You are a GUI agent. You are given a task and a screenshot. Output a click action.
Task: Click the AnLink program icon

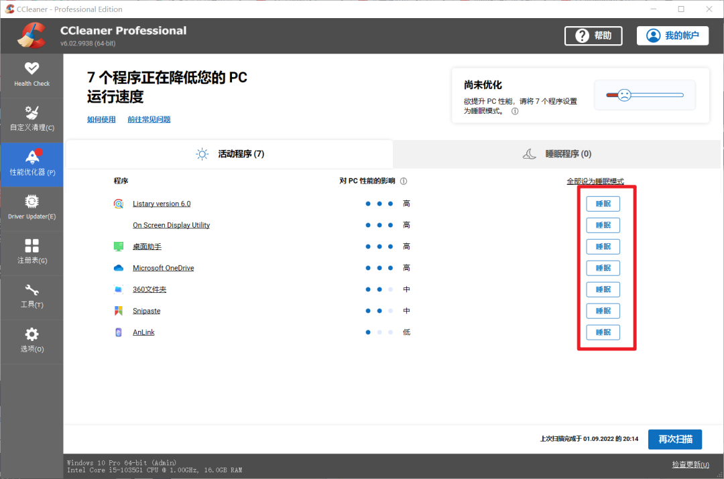coord(119,332)
